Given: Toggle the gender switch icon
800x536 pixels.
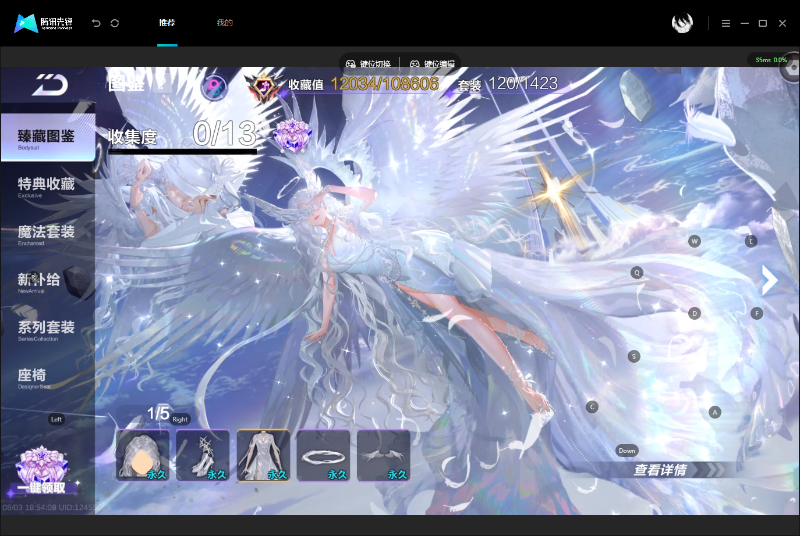Looking at the screenshot, I should [214, 87].
